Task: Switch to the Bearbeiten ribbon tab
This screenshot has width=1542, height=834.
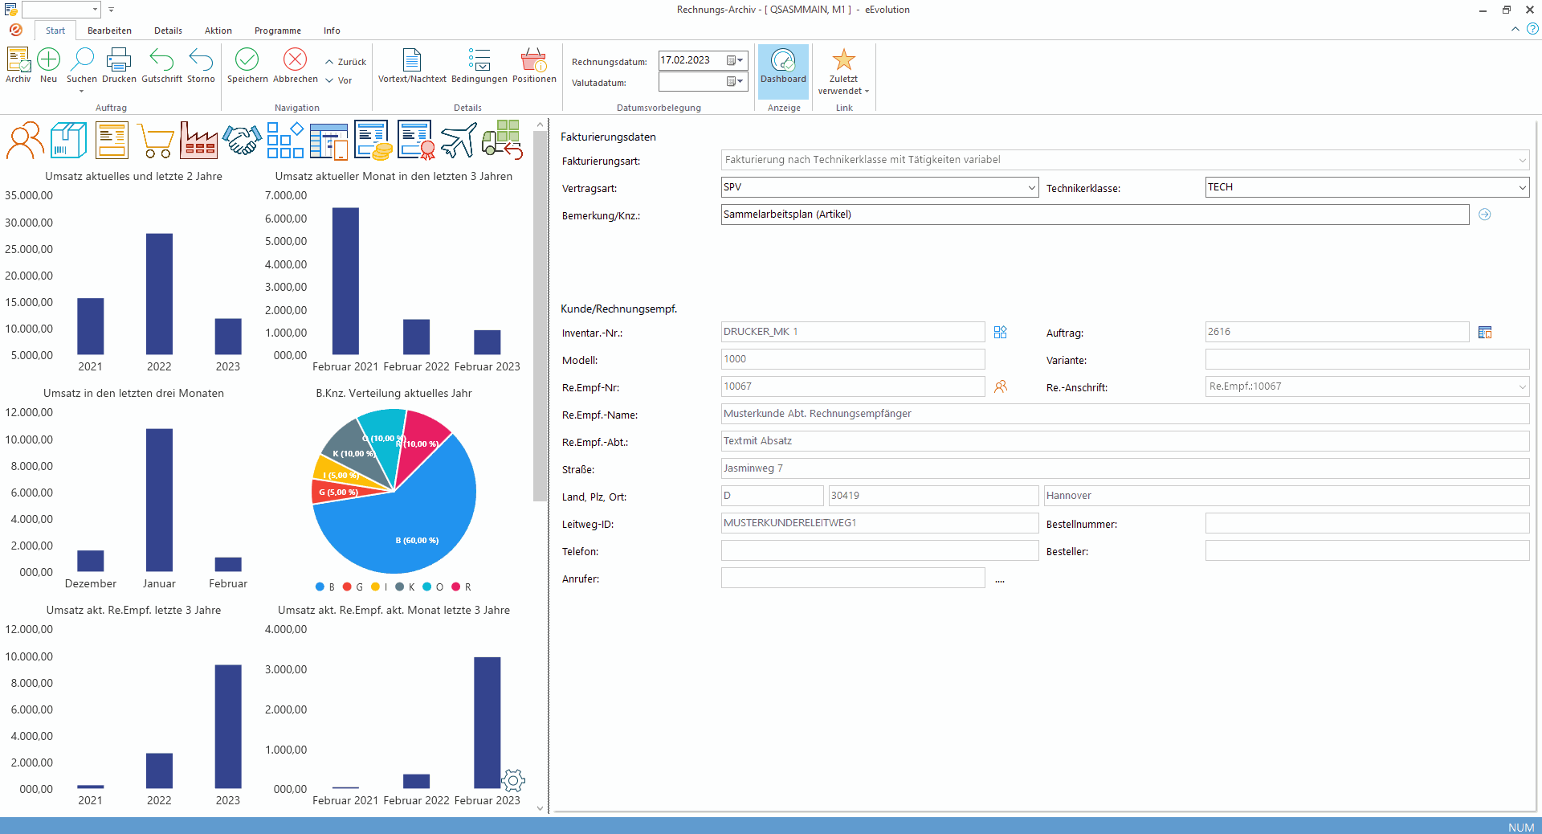Action: [109, 31]
